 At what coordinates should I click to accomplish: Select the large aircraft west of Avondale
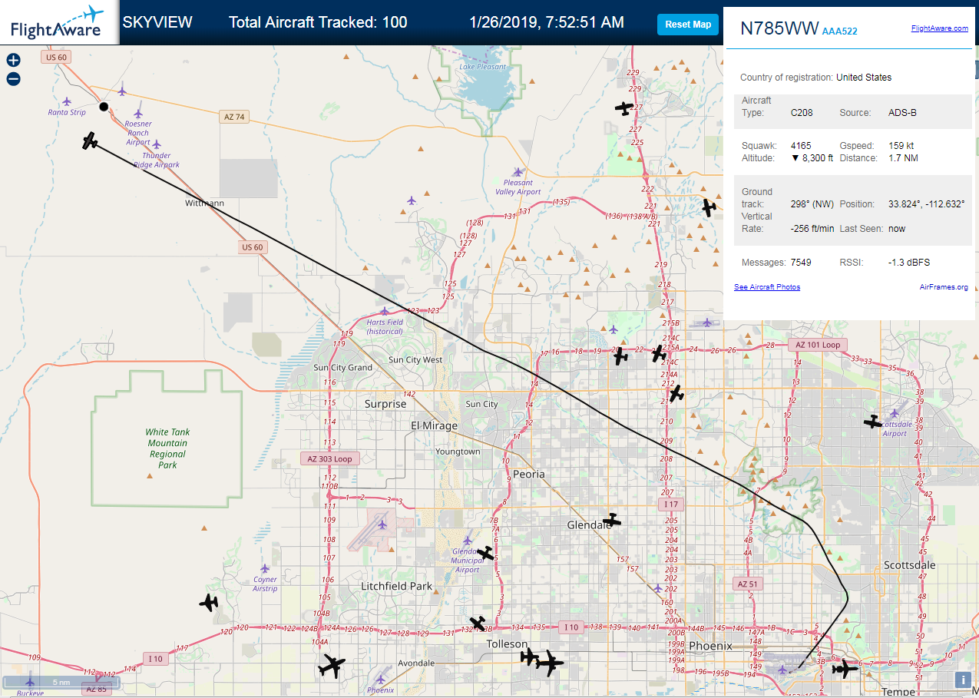click(x=332, y=666)
